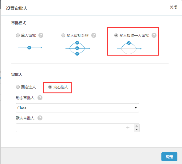Open help icon next to 单人审批

pos(41,35)
